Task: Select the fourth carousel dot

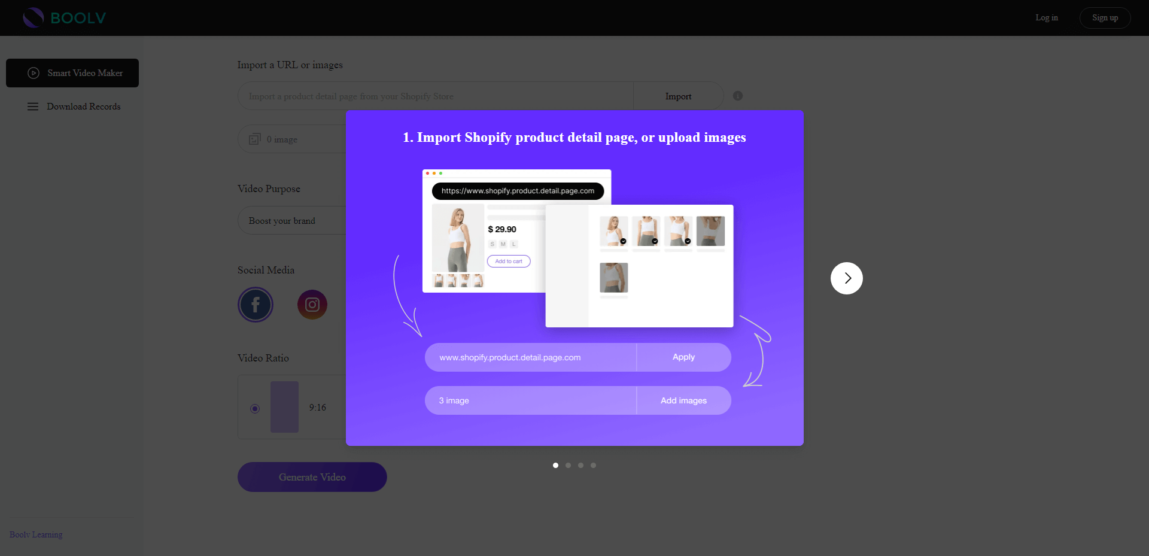Action: (593, 465)
